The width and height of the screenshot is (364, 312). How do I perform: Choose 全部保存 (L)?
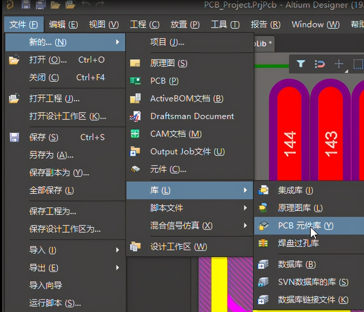pos(65,190)
